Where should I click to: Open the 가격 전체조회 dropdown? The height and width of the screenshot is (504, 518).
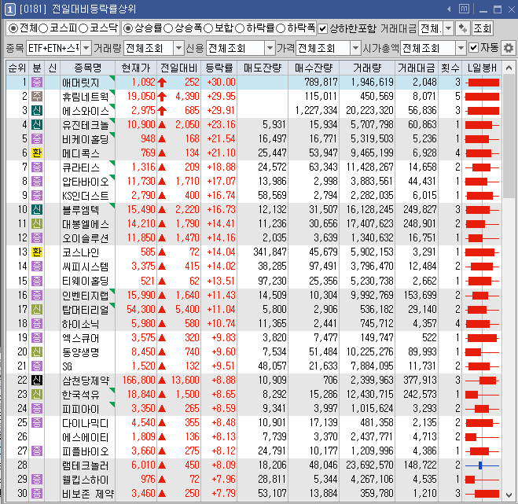[x=355, y=48]
